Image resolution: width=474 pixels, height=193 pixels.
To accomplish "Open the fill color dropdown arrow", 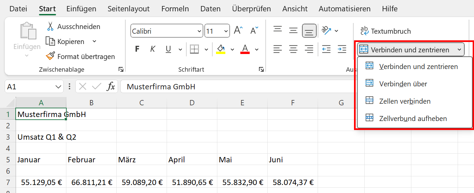I will [x=232, y=49].
